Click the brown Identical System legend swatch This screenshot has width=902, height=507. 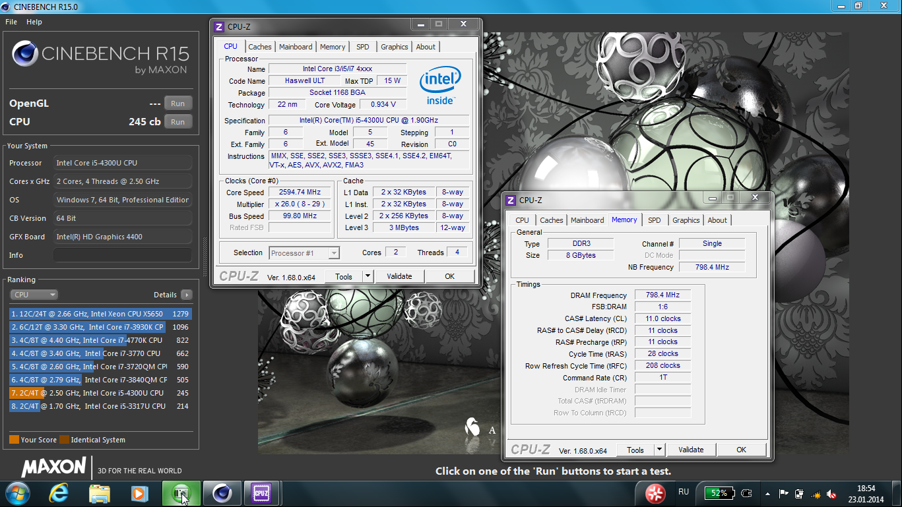64,440
